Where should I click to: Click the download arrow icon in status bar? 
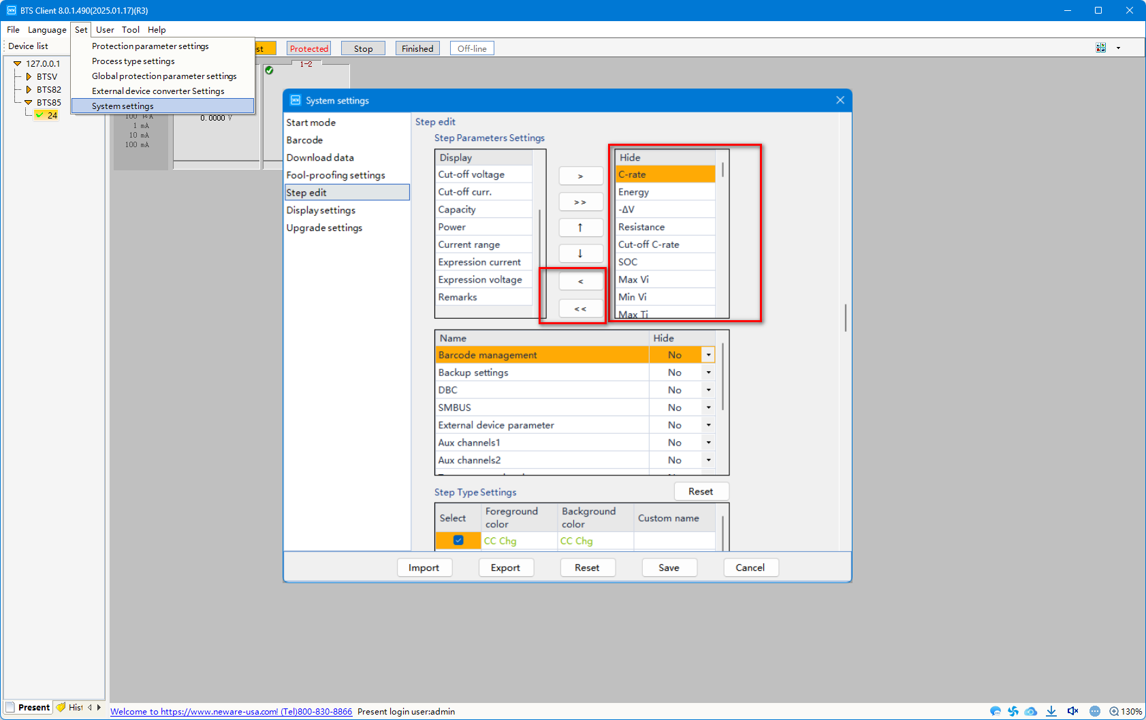pyautogui.click(x=1051, y=711)
